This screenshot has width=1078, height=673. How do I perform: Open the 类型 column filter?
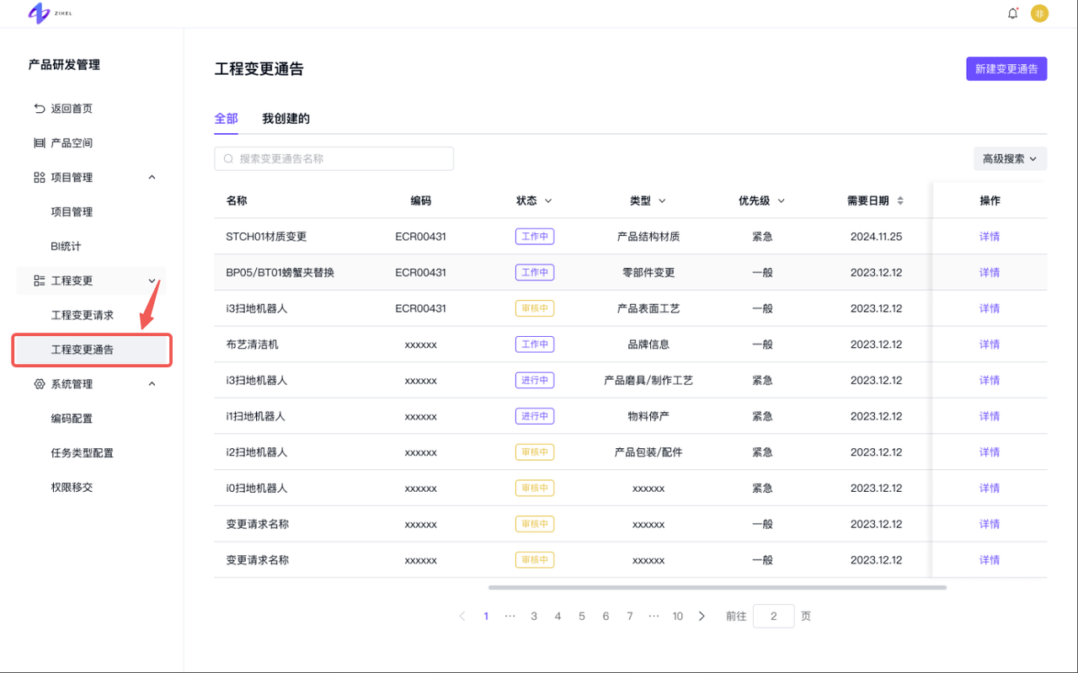coord(662,201)
